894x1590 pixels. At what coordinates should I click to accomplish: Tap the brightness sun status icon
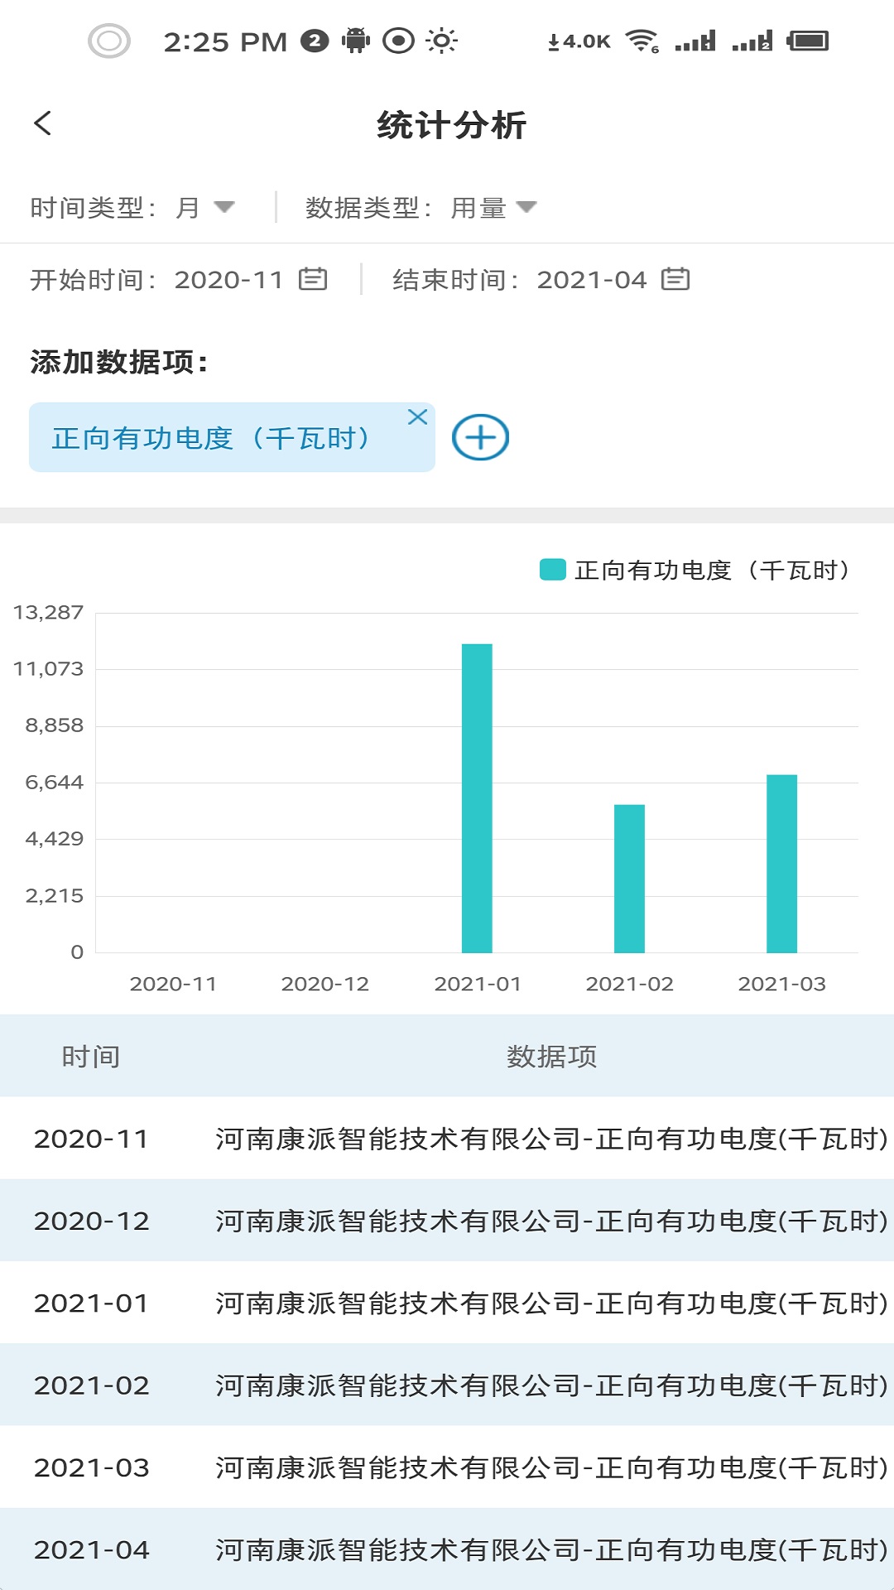pyautogui.click(x=441, y=41)
